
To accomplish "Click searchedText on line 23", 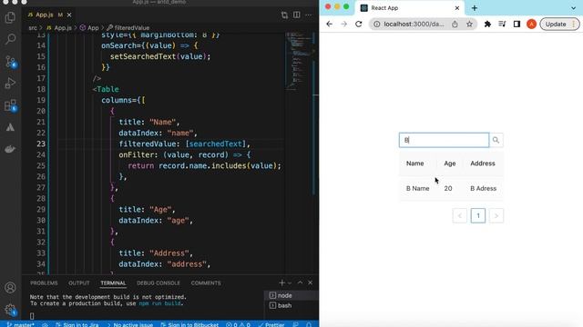I will (x=216, y=144).
